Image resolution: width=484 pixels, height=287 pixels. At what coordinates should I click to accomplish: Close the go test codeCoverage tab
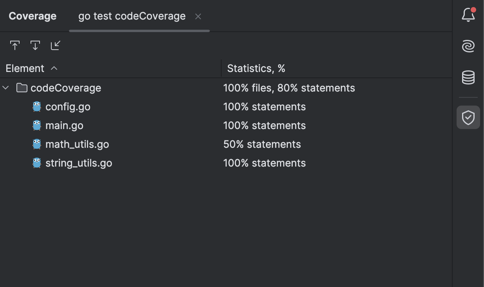pyautogui.click(x=198, y=16)
